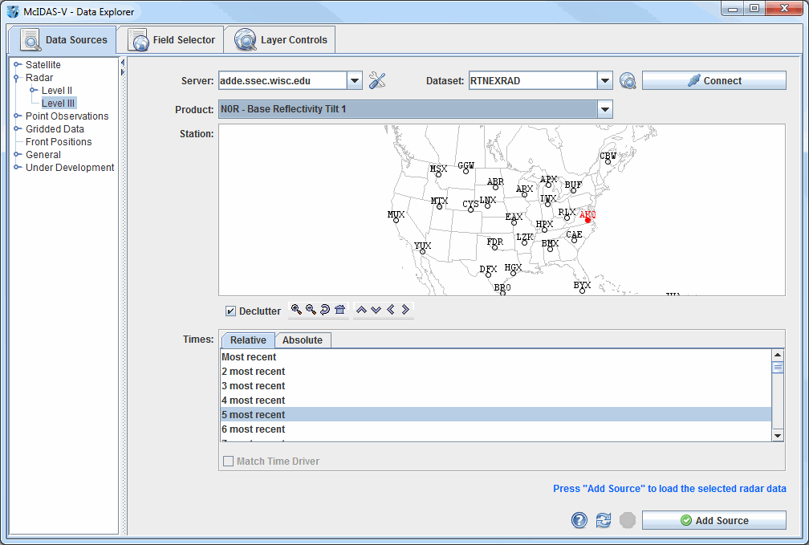Open the Dataset dropdown arrow

tap(604, 80)
